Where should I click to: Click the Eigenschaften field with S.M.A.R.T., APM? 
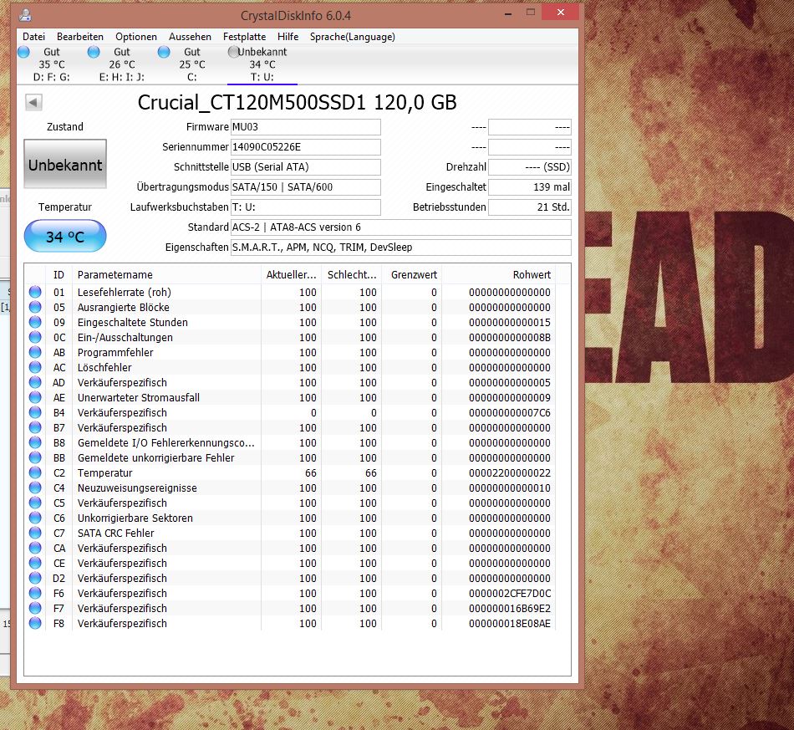(401, 248)
